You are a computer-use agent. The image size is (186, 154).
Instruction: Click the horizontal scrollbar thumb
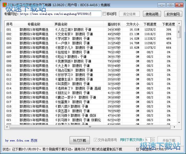[x=90, y=127]
